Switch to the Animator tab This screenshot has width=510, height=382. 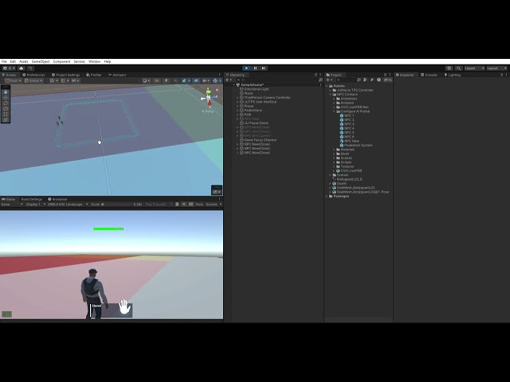[x=117, y=75]
